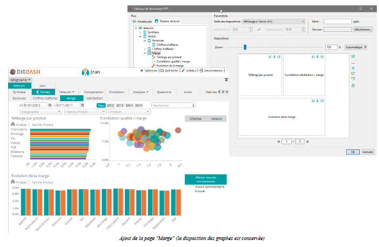Open the Questions tab
Image resolution: width=379 pixels, height=247 pixels.
click(x=164, y=92)
